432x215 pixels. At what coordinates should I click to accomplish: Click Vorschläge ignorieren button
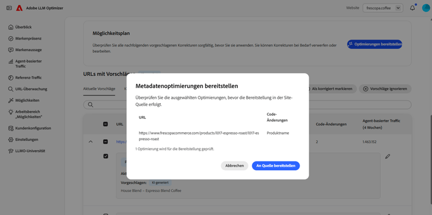[x=385, y=89]
